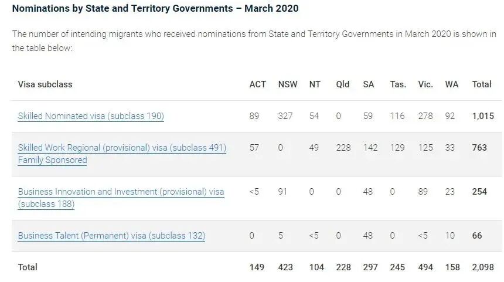This screenshot has height=282, width=504.
Task: Click the Tas. column header
Action: [x=398, y=84]
